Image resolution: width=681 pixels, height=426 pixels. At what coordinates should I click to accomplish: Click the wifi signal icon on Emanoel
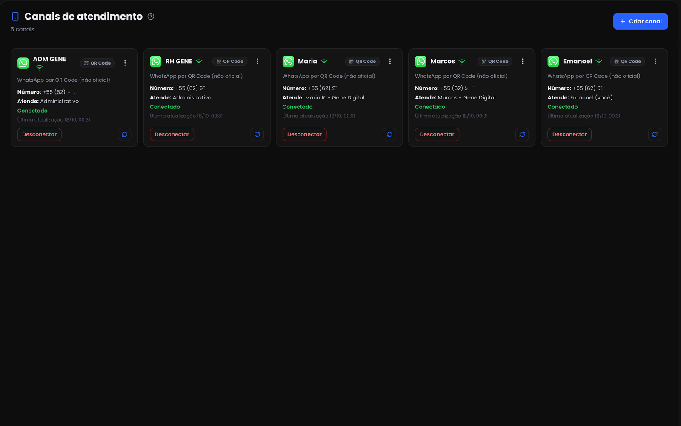(x=599, y=62)
